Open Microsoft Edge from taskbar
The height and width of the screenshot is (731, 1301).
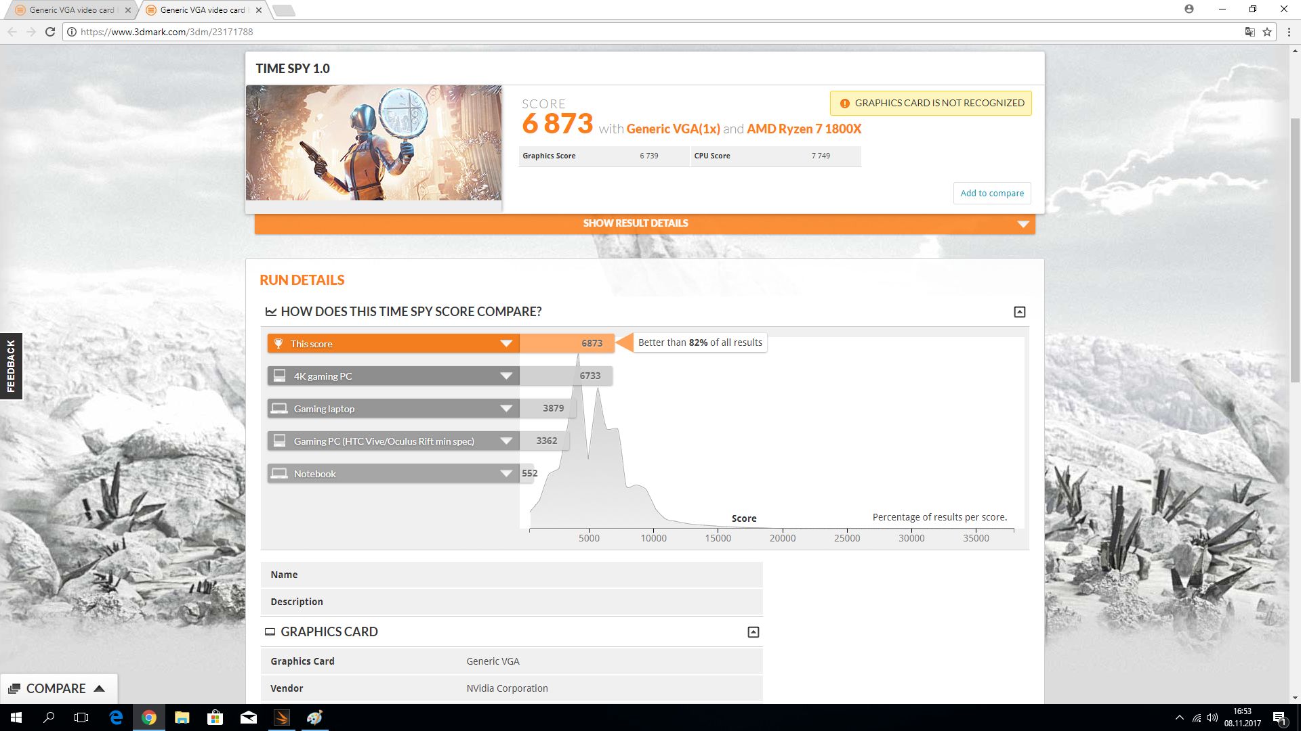tap(116, 717)
